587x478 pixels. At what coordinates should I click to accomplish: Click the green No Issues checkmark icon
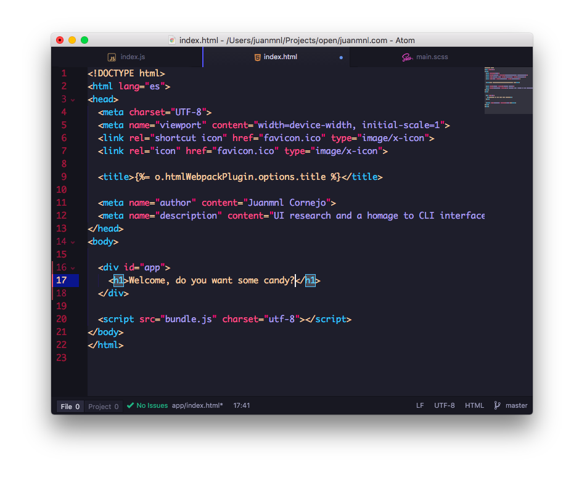pos(130,405)
